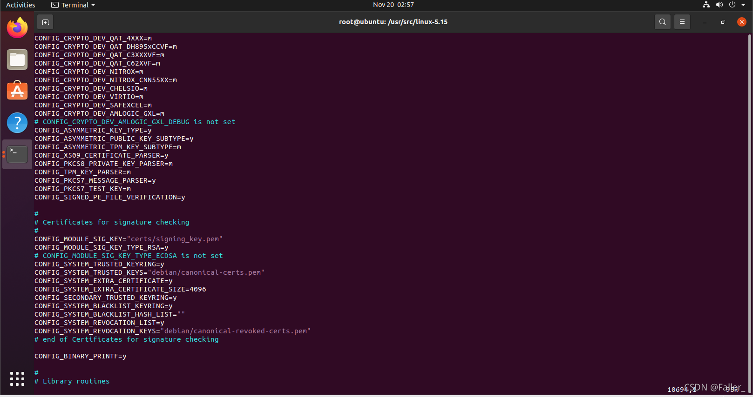Click the CONFIG_SYSTEM_TRUSTED_KEYS canonical-certs.pem line
The height and width of the screenshot is (397, 753).
point(149,272)
